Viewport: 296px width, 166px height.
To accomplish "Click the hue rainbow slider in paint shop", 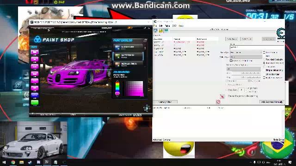I will (117, 89).
